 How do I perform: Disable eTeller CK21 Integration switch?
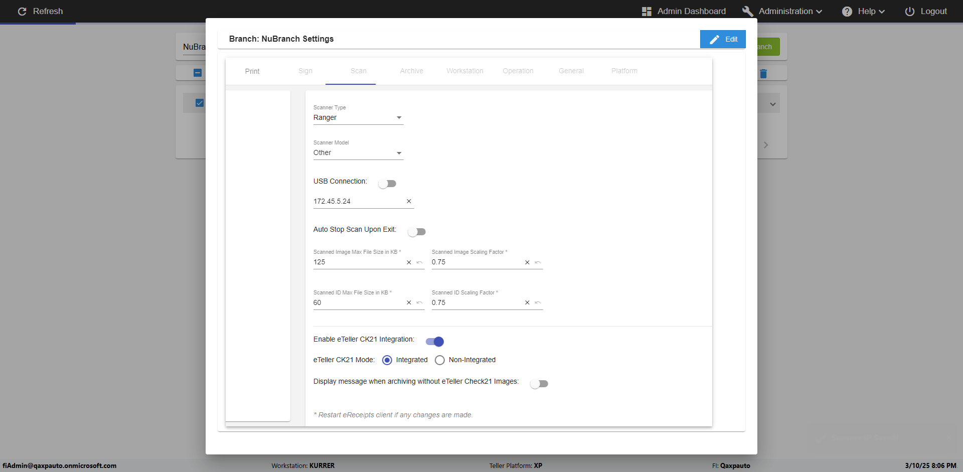point(435,342)
